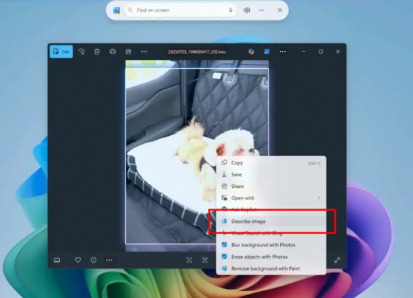Show file info with the info icon
Viewport: 413px width, 298px height.
pyautogui.click(x=94, y=260)
